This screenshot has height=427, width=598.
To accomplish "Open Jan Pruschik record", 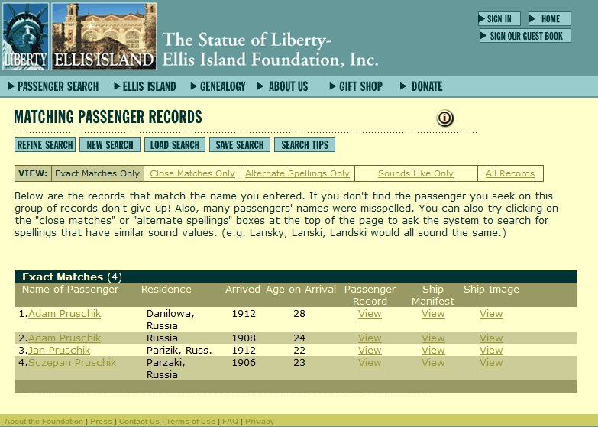I will pyautogui.click(x=59, y=351).
